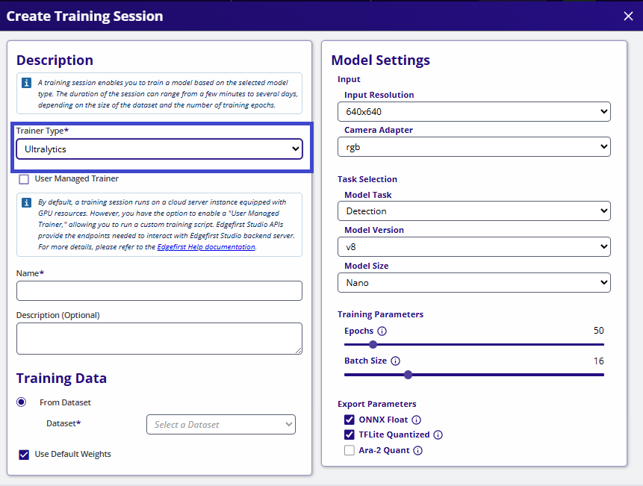Viewport: 643px width, 486px height.
Task: Open the Select a Dataset dropdown
Action: [x=220, y=424]
